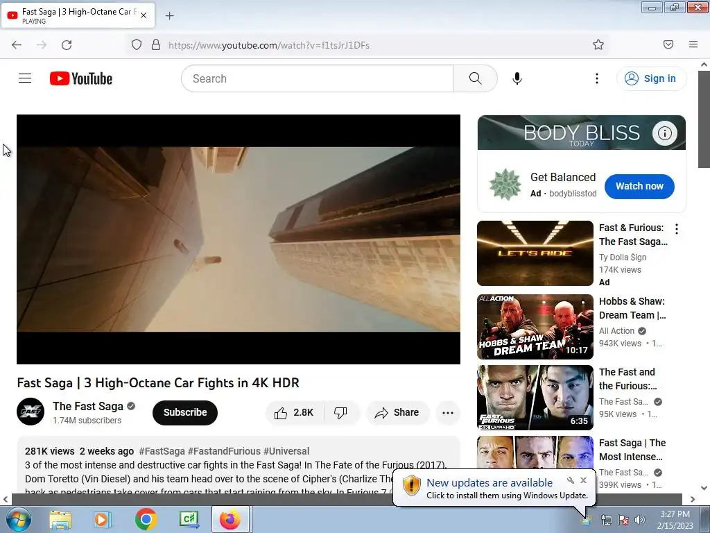Image resolution: width=710 pixels, height=533 pixels.
Task: Open Let's Ride ad video thumbnail
Action: click(535, 253)
